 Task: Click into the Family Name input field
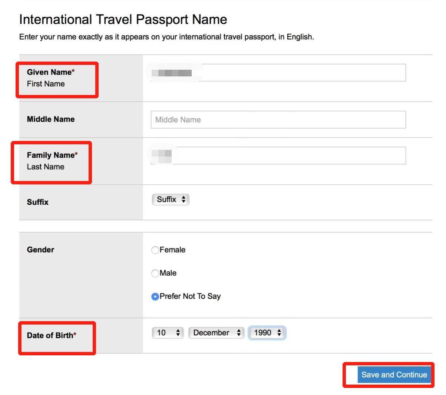coord(278,156)
